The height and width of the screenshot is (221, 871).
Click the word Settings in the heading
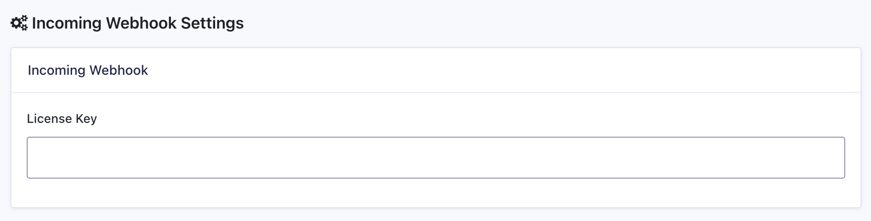pyautogui.click(x=212, y=23)
